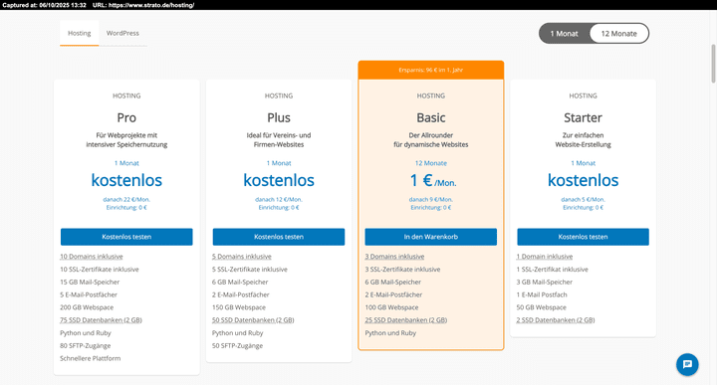
Task: Click Kostenlos testen for Starter plan
Action: [583, 237]
